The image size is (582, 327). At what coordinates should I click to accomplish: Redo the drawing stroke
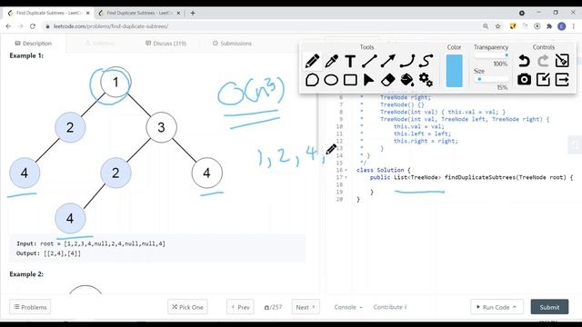click(543, 61)
